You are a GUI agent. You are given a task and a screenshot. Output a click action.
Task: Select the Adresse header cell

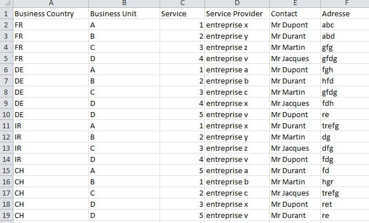click(345, 13)
